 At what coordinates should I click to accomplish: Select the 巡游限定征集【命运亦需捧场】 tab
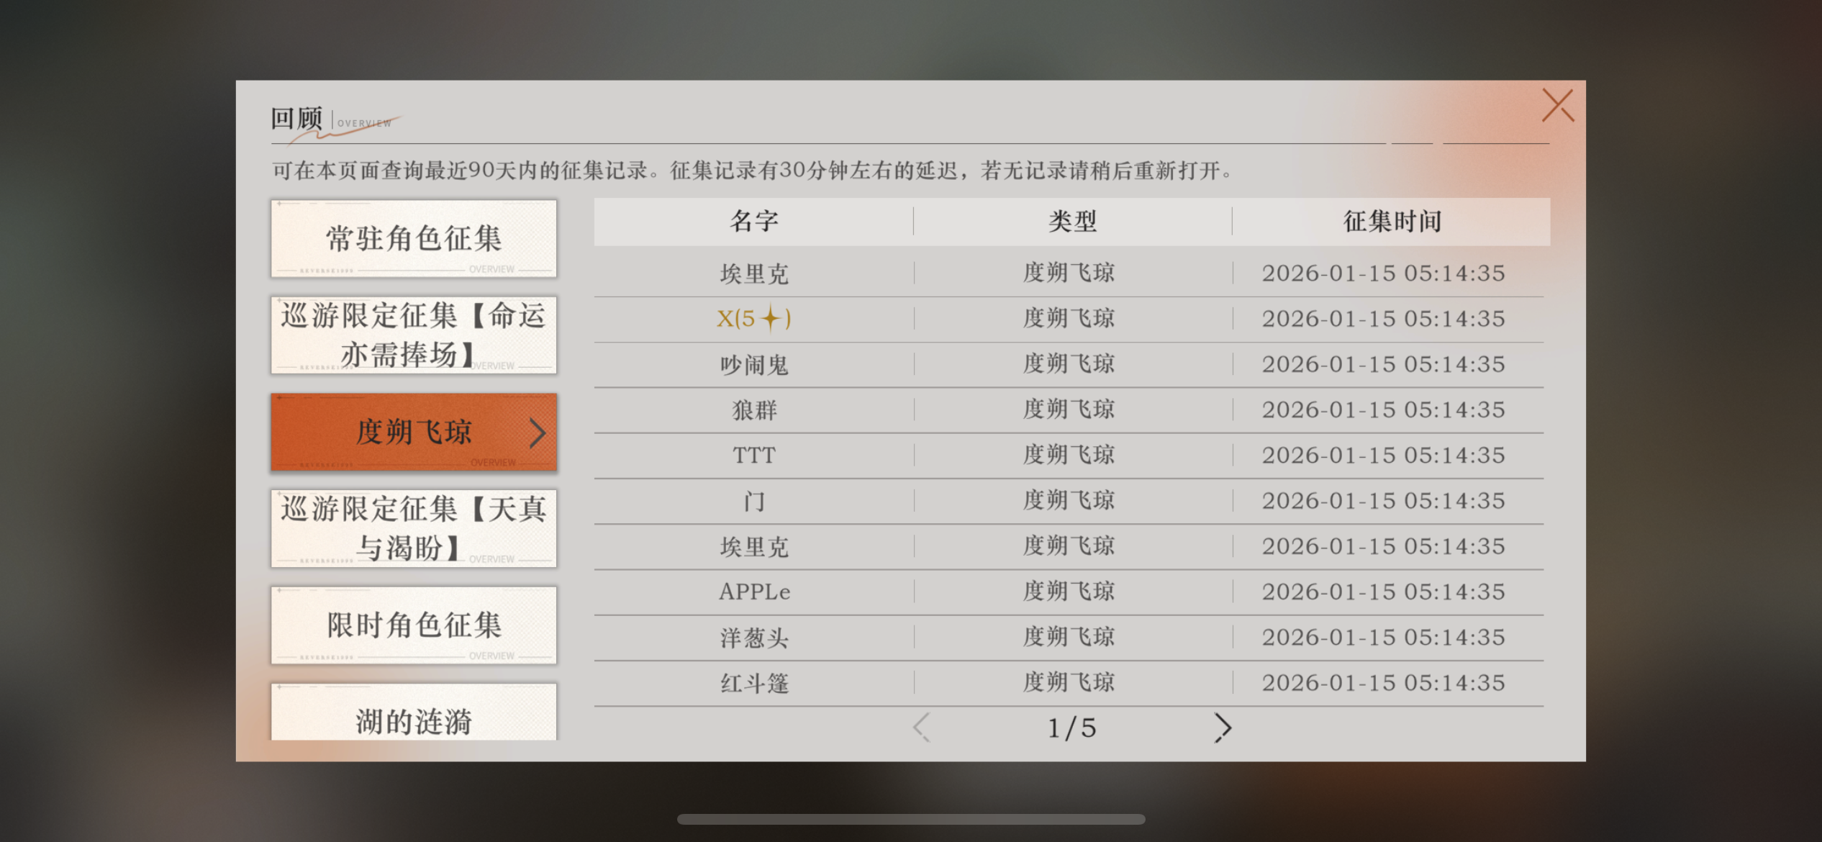414,335
